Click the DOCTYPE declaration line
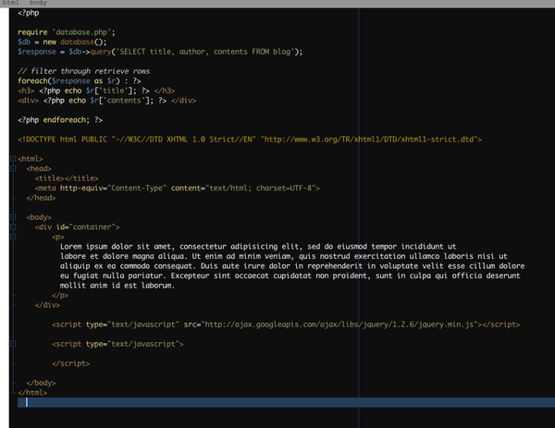 (x=250, y=140)
